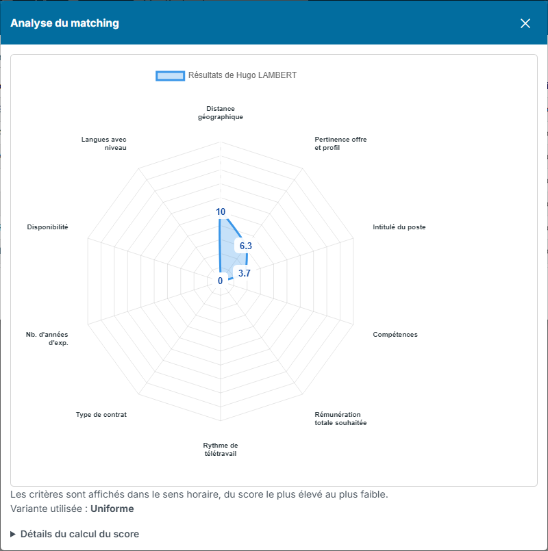Click the Langues avec niveau axis label
This screenshot has height=551, width=548.
pos(103,143)
